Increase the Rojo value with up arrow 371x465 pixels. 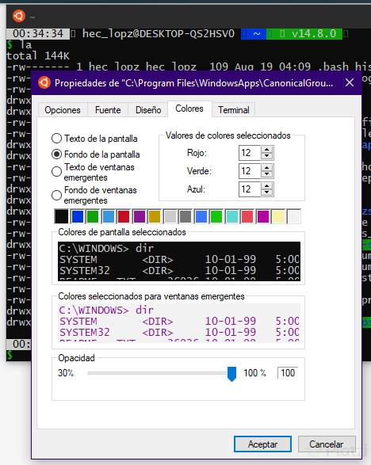267,150
